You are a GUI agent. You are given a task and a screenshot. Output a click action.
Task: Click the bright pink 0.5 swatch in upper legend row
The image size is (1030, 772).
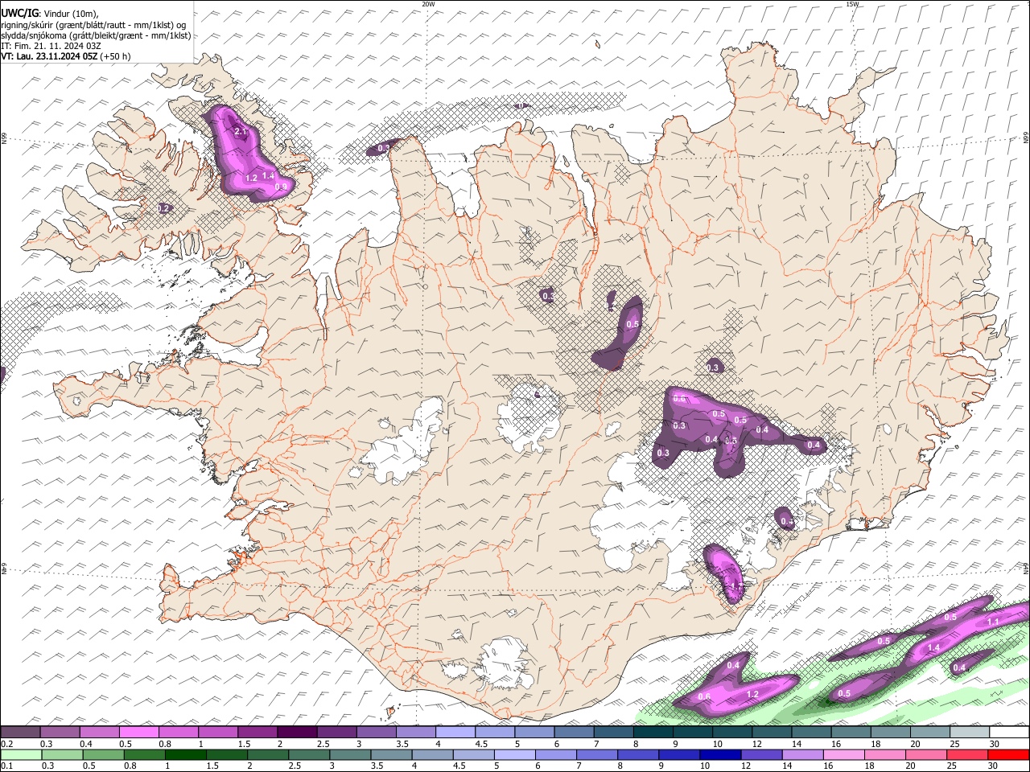tap(139, 732)
